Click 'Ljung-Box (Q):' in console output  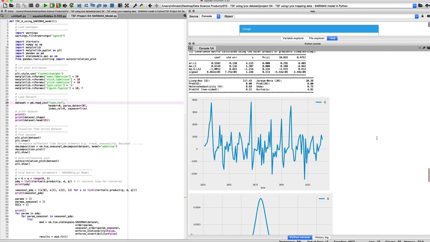coord(199,81)
